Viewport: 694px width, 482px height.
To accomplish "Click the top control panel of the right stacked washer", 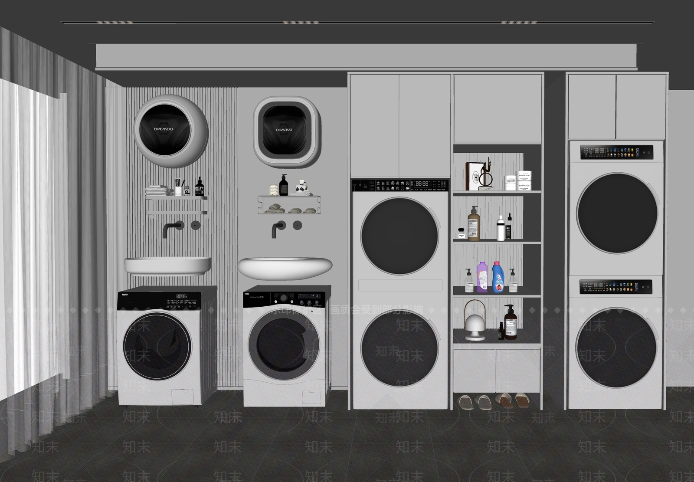I will (617, 152).
